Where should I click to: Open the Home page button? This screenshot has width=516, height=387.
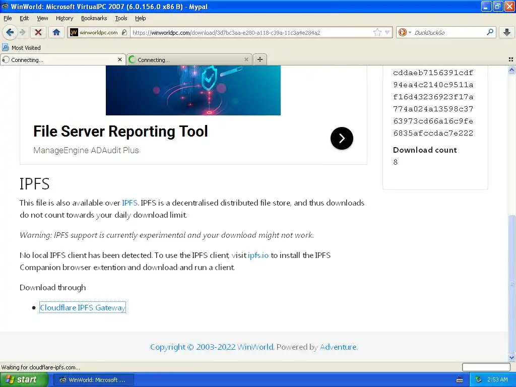(56, 32)
